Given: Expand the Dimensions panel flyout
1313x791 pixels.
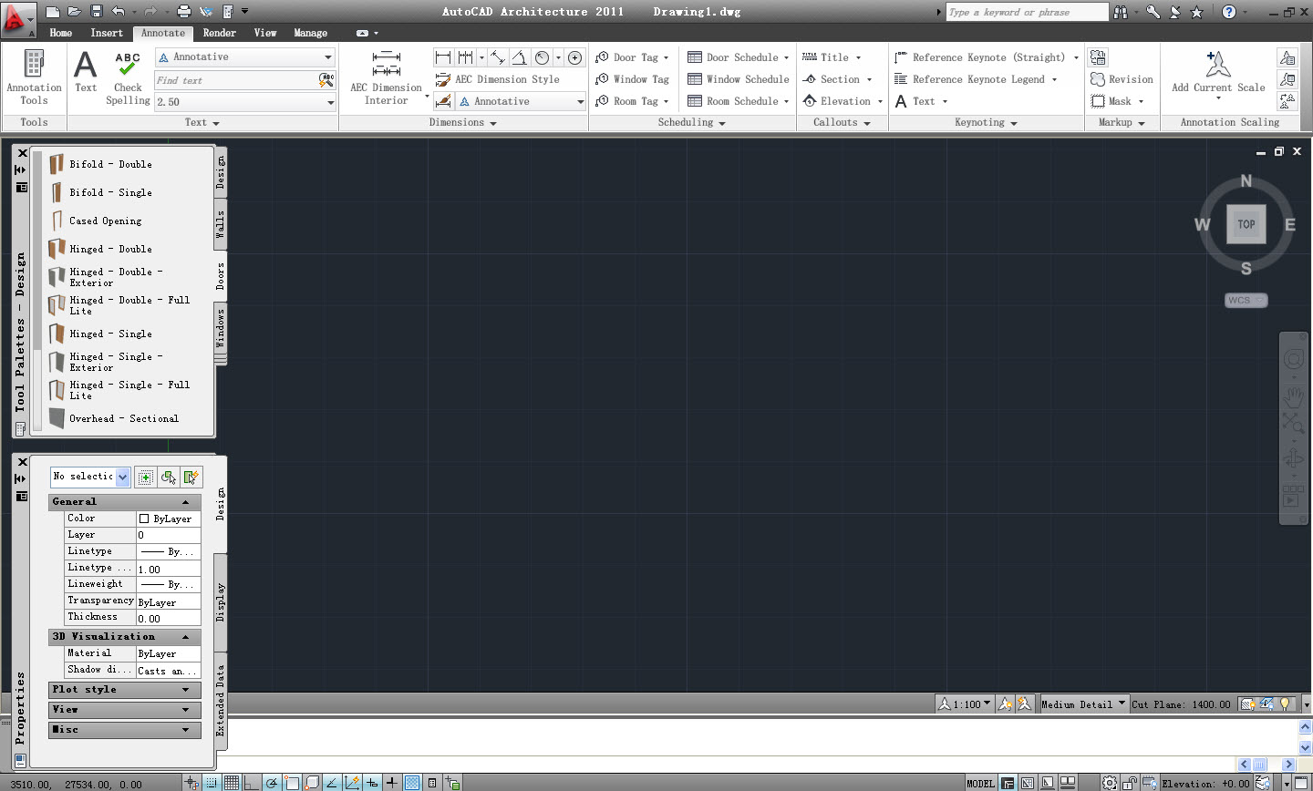Looking at the screenshot, I should (463, 123).
